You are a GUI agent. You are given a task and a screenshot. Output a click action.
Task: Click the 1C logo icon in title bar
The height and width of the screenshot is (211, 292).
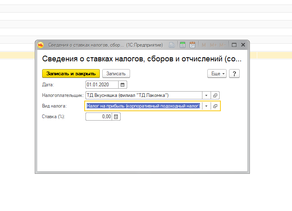[x=40, y=45]
